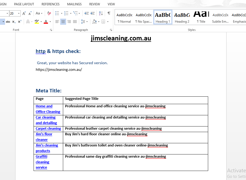Expand the Numbering dropdown arrow

click(71, 14)
